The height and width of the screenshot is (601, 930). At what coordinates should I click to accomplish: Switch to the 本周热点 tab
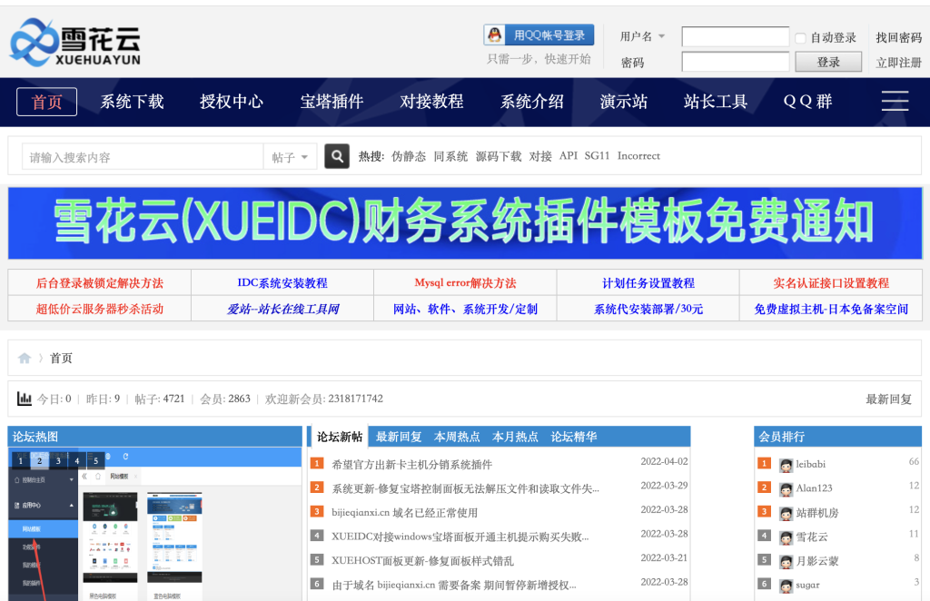[x=457, y=437]
